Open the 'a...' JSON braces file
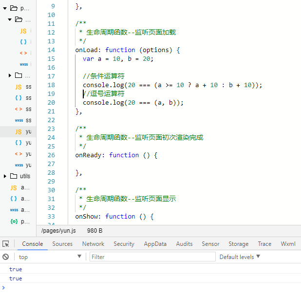Image resolution: width=301 pixels, height=296 pixels. click(x=20, y=199)
